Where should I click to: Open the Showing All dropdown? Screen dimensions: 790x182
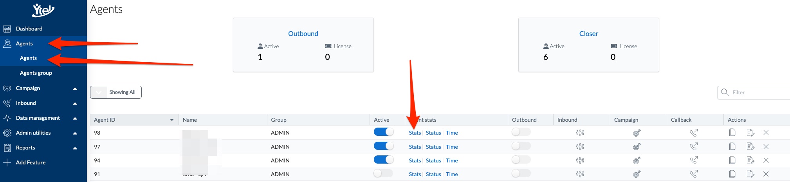click(116, 92)
